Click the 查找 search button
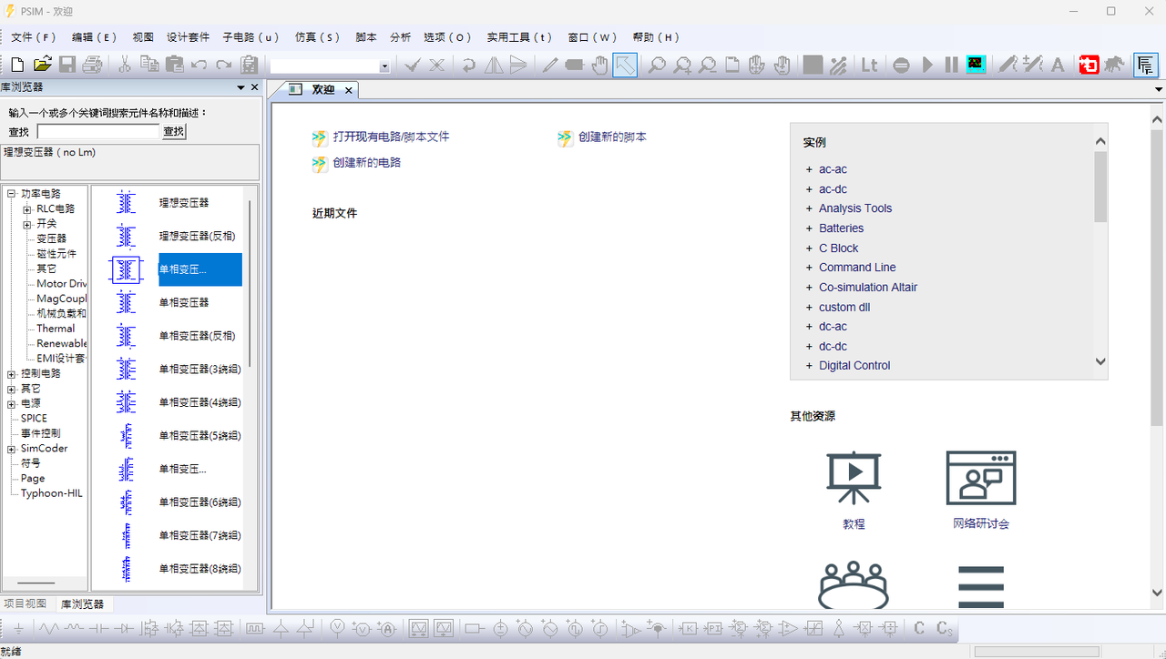This screenshot has width=1166, height=659. 174,131
